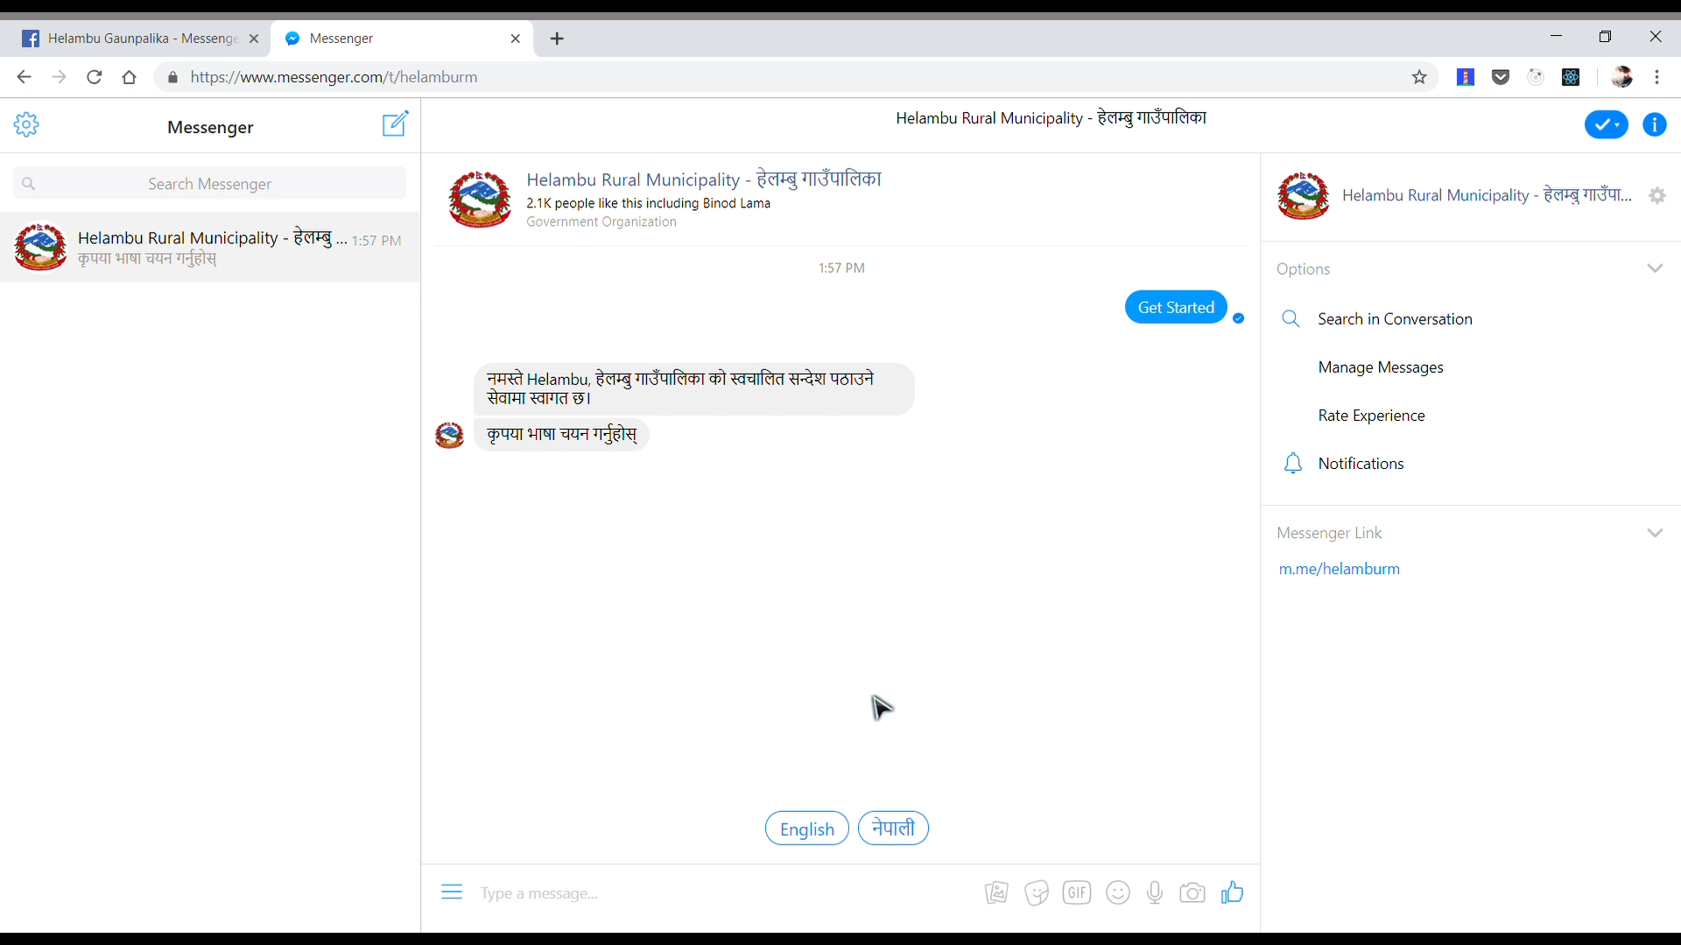This screenshot has width=1681, height=945.
Task: Click the address bar URL
Action: pos(334,77)
